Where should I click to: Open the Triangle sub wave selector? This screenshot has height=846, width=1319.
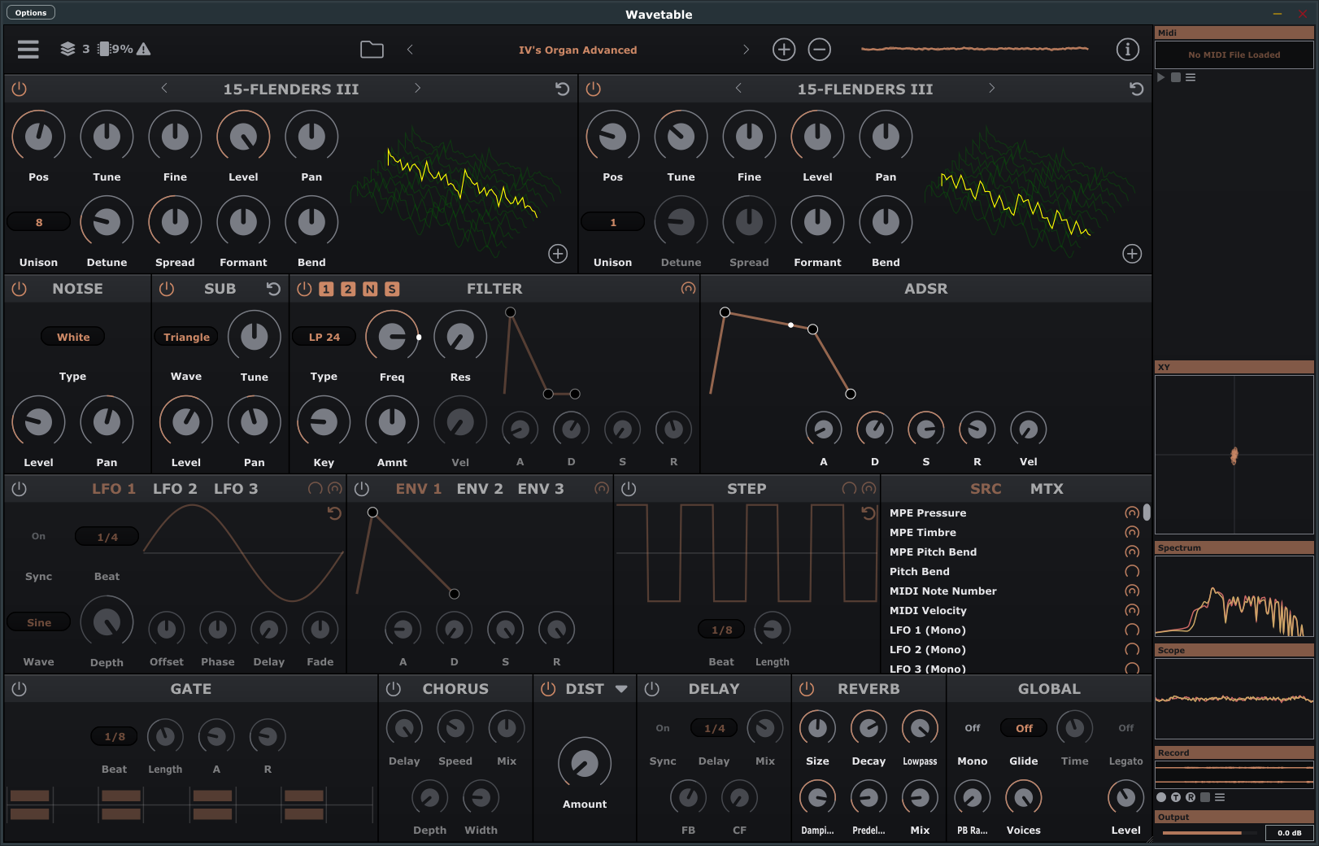click(186, 337)
